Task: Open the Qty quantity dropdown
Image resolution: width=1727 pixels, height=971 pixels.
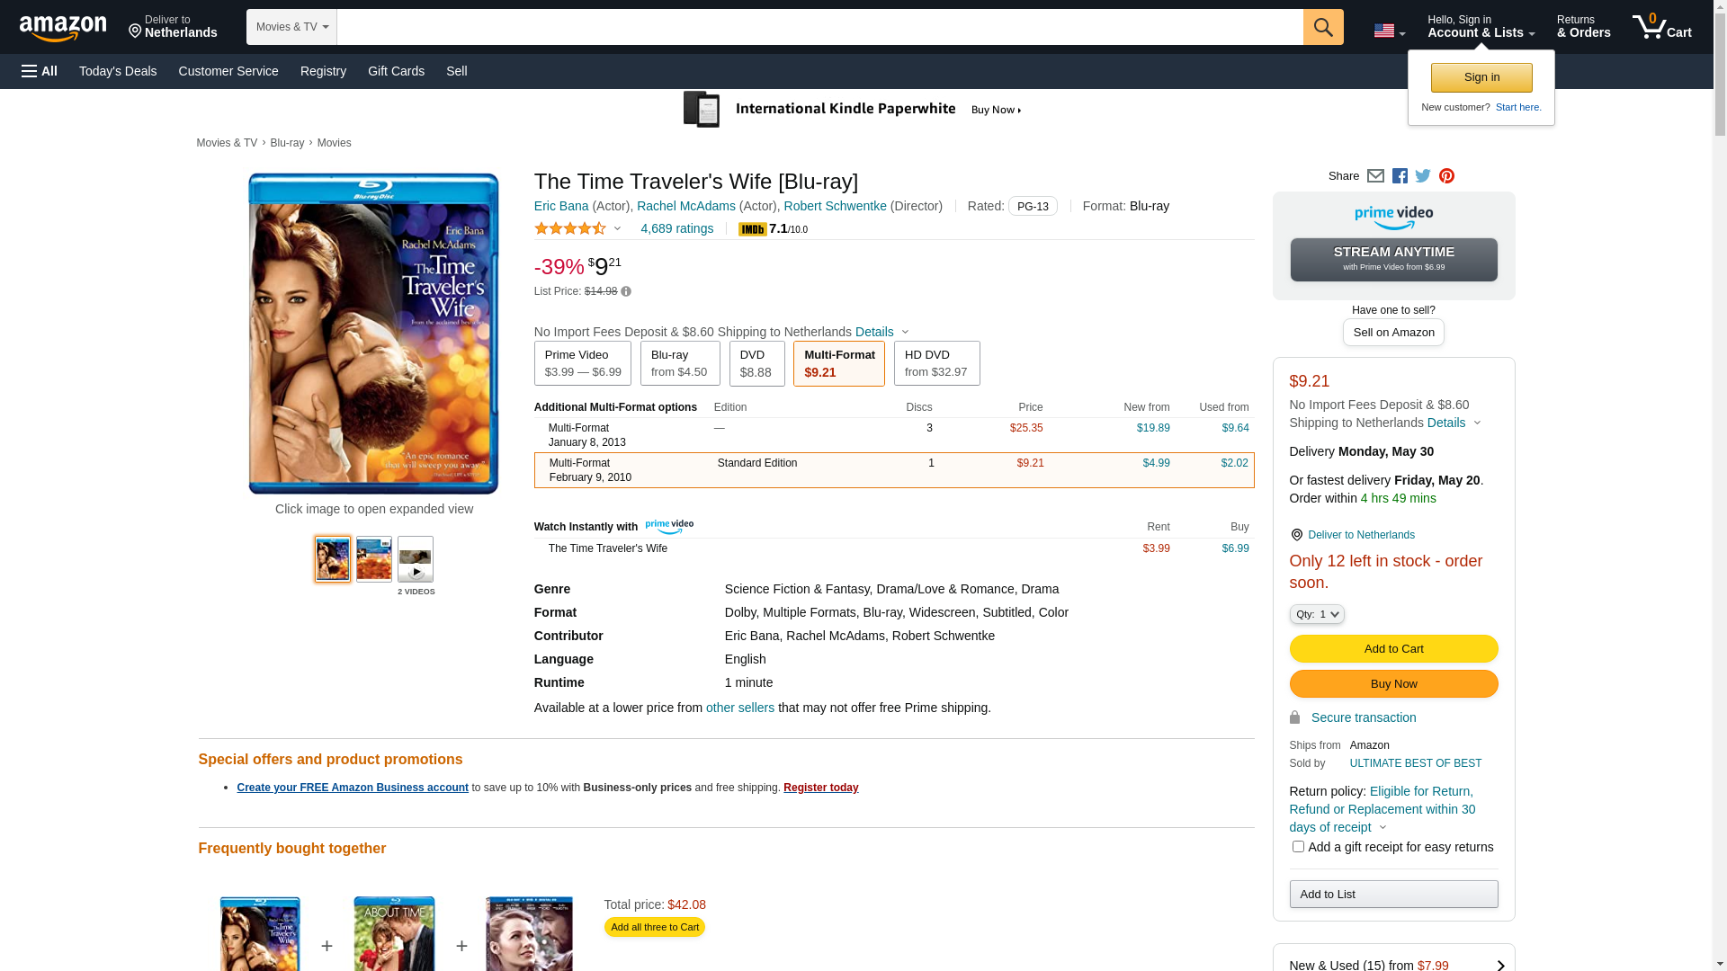Action: tap(1316, 614)
